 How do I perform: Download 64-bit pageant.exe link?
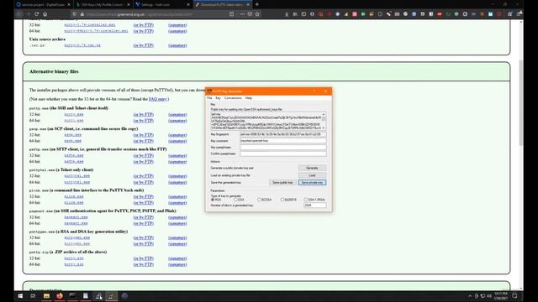point(76,223)
